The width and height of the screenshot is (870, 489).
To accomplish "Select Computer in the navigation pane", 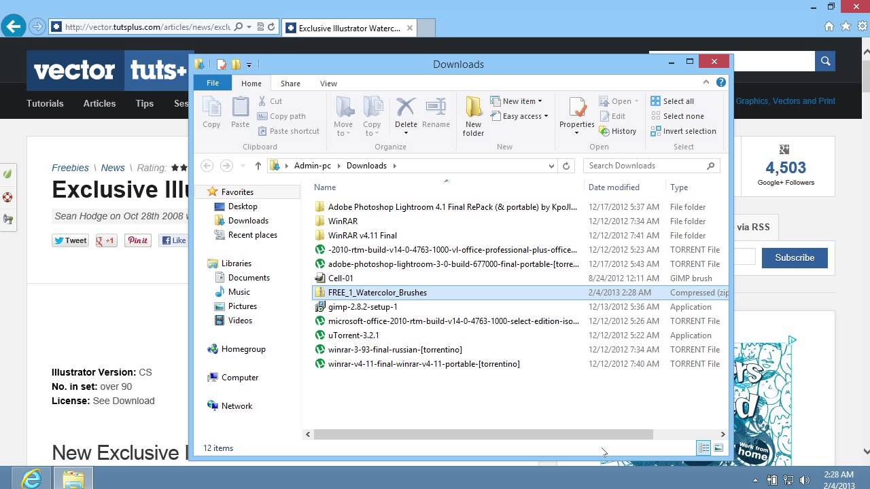I will (232, 378).
